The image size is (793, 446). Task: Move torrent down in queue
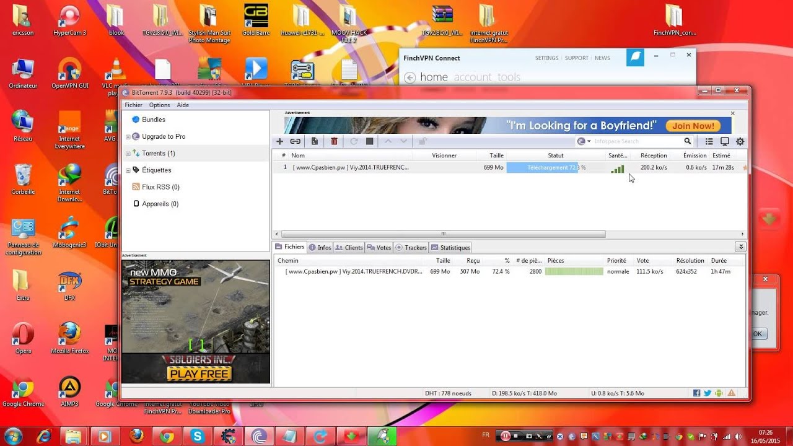pos(404,141)
